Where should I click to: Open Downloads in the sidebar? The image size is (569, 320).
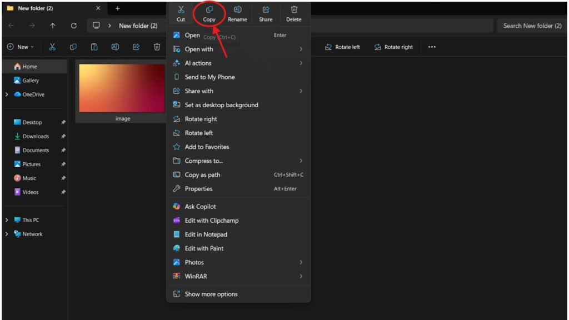[36, 136]
